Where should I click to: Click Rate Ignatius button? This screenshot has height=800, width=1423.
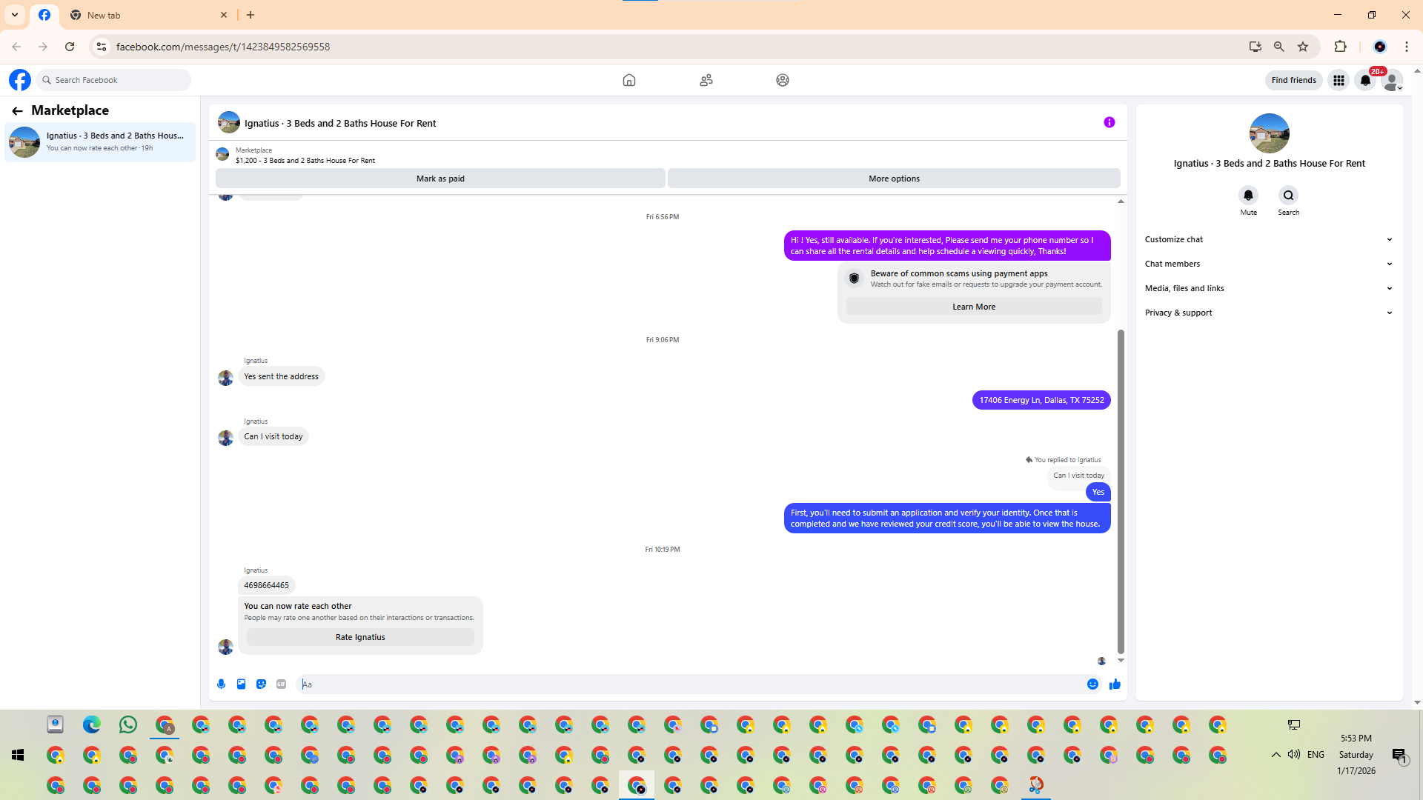360,637
